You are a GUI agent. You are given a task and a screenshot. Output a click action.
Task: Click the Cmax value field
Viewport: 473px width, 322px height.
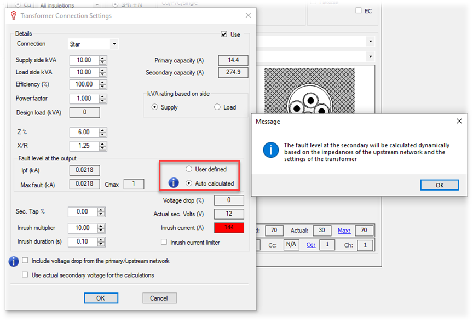tap(134, 184)
